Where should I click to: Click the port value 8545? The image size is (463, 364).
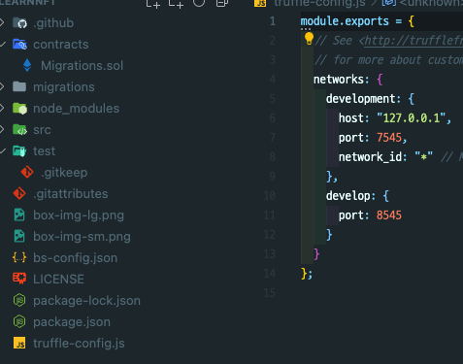point(389,215)
